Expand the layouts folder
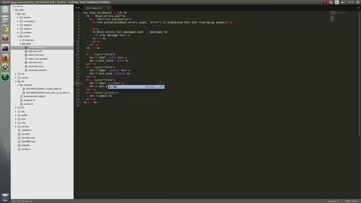361x203 pixels. pyautogui.click(x=20, y=40)
